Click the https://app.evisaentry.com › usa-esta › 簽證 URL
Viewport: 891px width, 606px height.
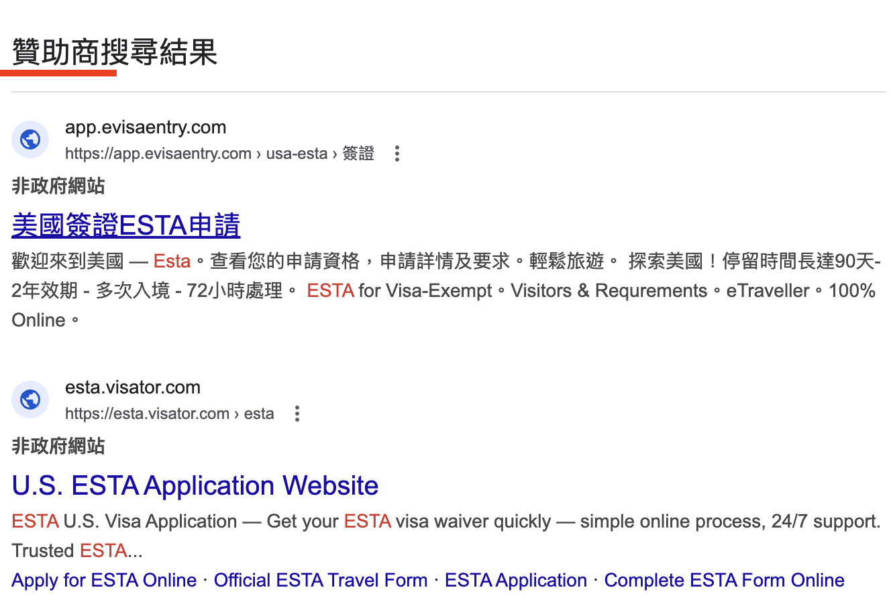tap(219, 154)
